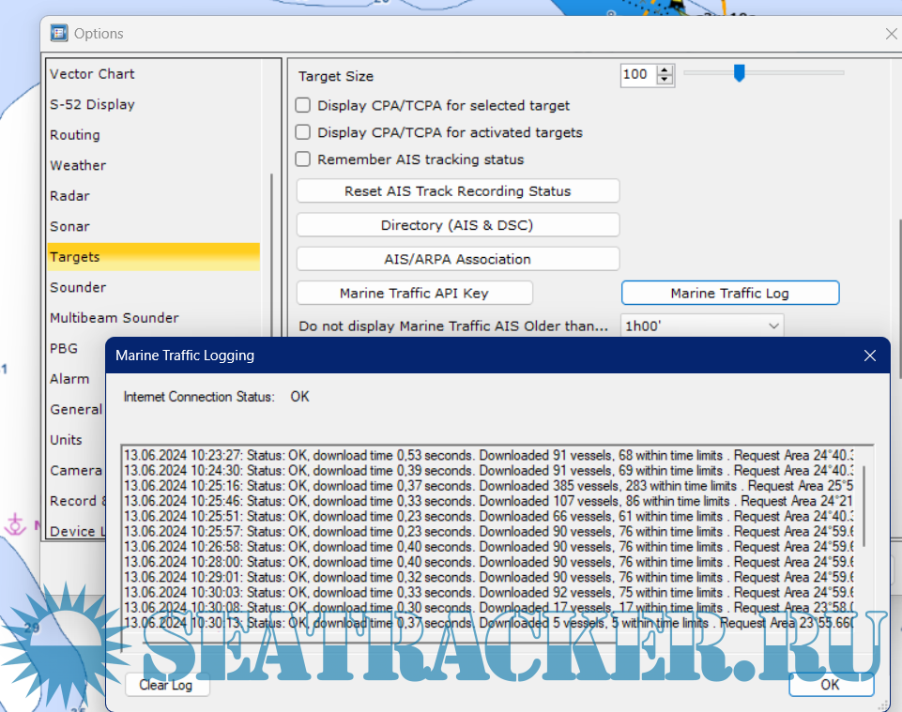The width and height of the screenshot is (902, 712).
Task: Click the Target Size value field
Action: point(639,72)
